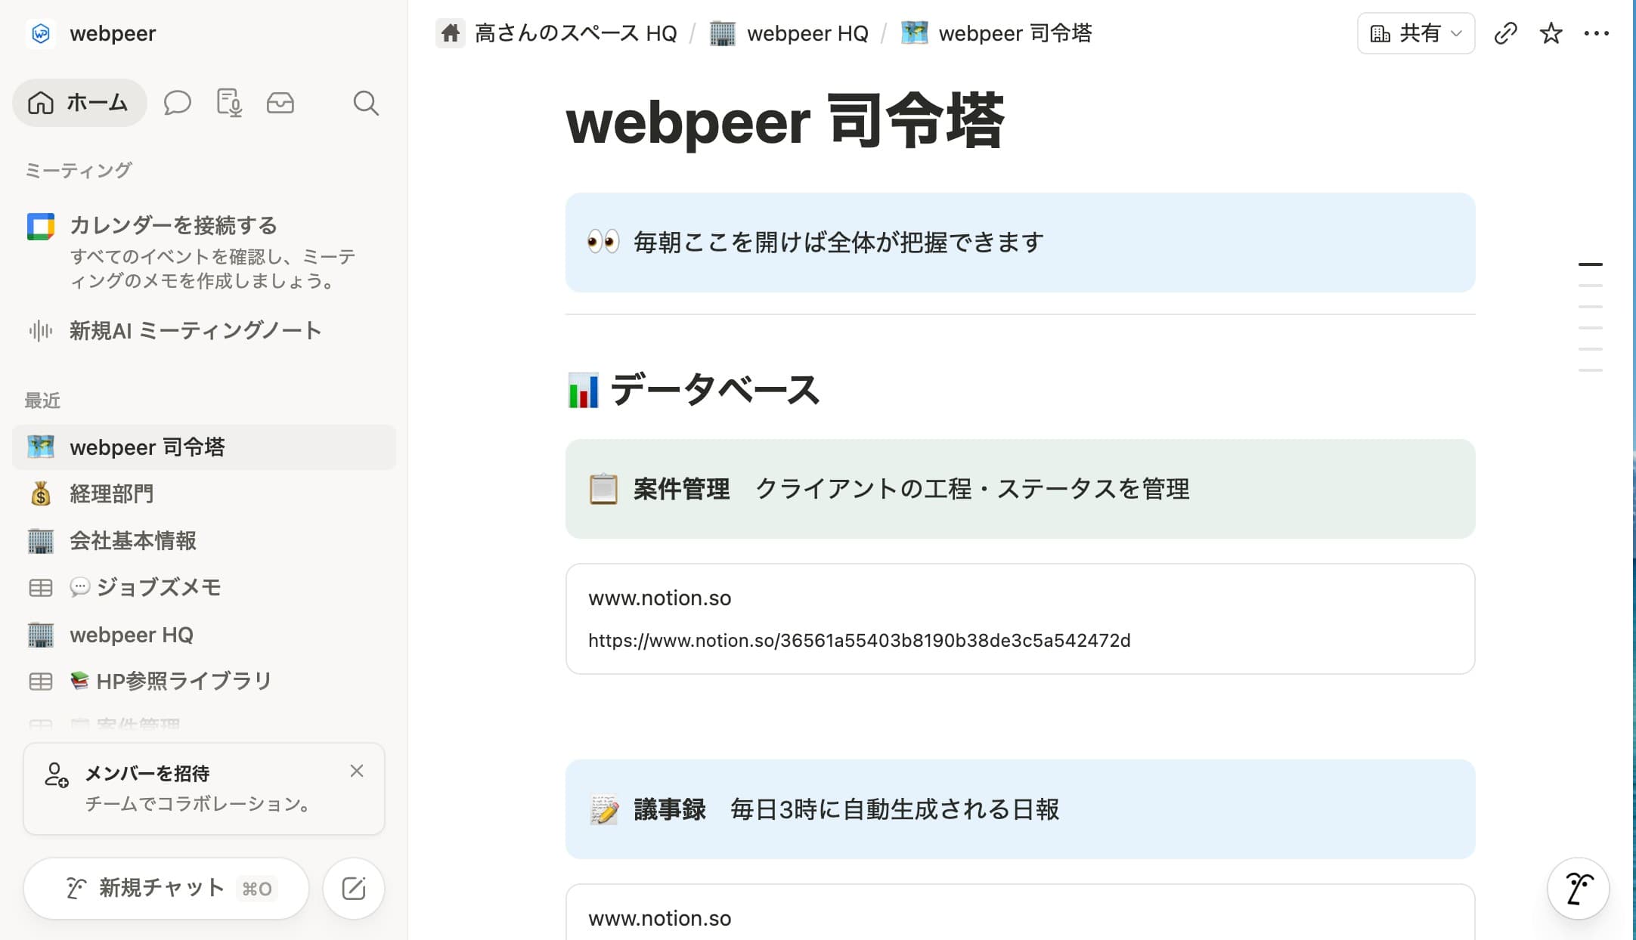Click the 議事録 callout block
The height and width of the screenshot is (940, 1636).
pos(1020,809)
